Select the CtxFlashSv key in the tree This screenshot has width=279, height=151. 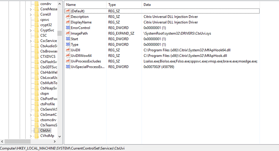(49, 62)
